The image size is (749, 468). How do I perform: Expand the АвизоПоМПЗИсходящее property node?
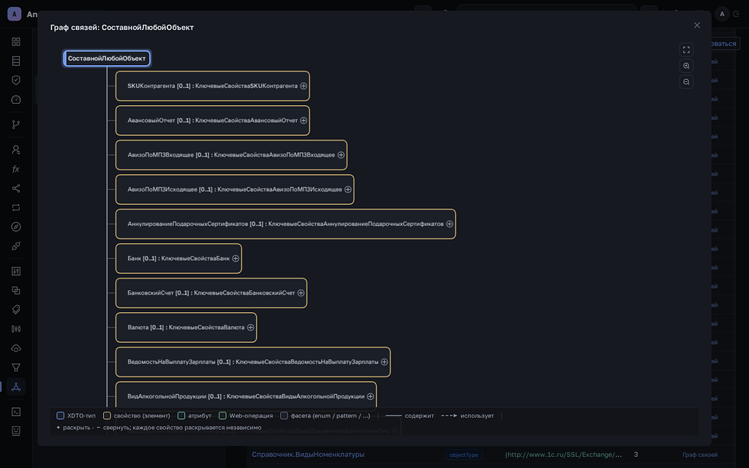(347, 189)
